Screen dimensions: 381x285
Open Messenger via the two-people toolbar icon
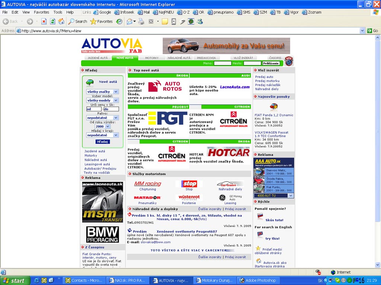coord(200,22)
